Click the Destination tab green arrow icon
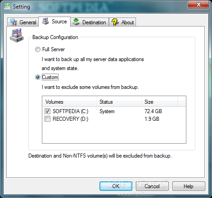The height and width of the screenshot is (198, 212). pos(76,22)
